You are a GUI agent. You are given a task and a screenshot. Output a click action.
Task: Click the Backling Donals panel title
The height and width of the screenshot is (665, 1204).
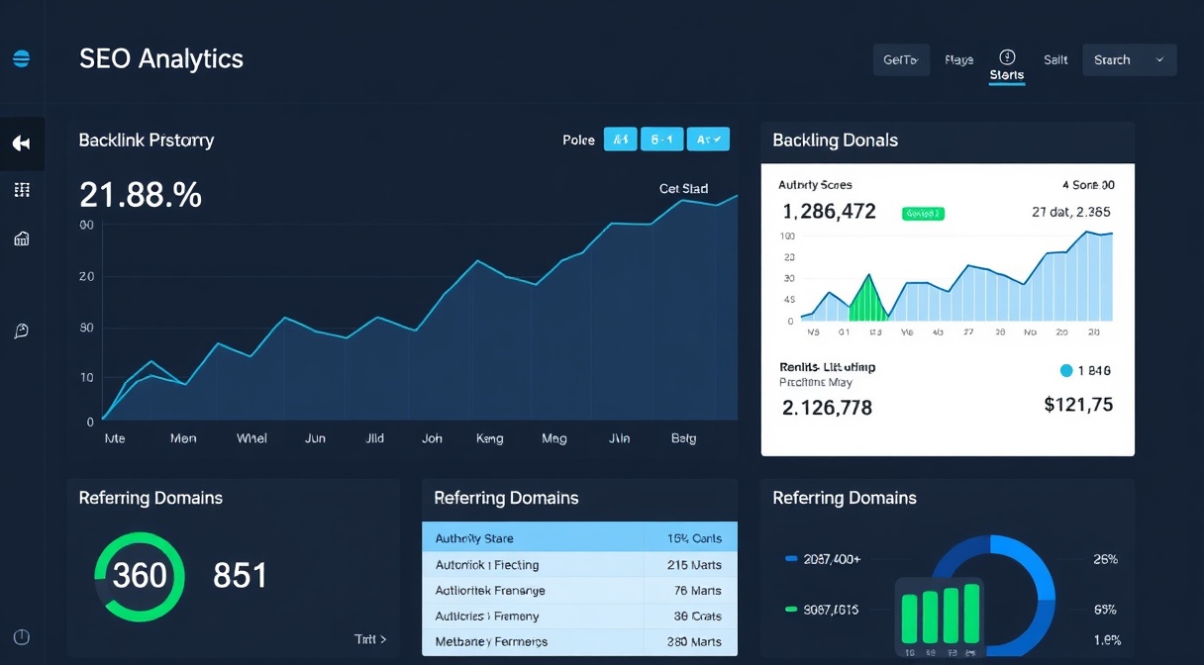click(835, 140)
